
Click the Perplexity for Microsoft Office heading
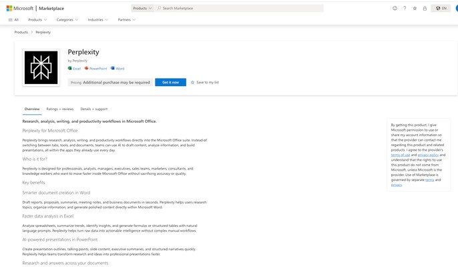click(50, 131)
